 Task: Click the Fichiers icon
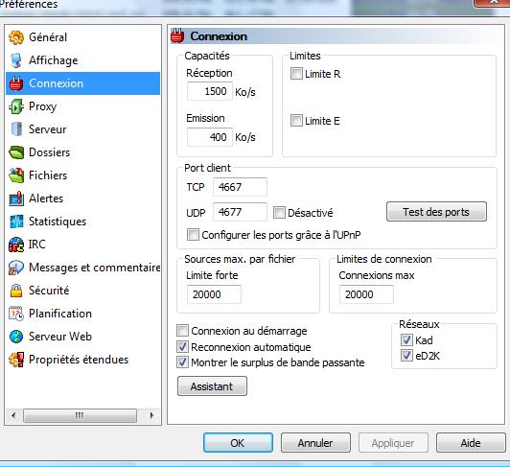click(16, 175)
